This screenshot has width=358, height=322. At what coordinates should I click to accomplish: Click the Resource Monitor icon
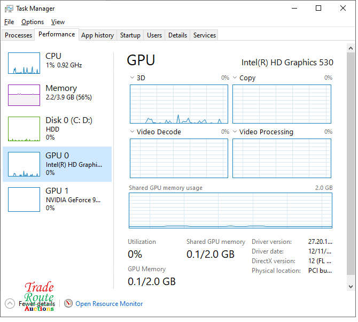click(68, 304)
